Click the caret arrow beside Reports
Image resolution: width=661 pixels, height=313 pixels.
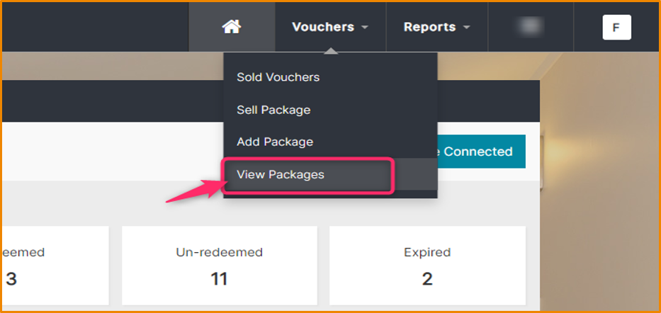click(467, 28)
